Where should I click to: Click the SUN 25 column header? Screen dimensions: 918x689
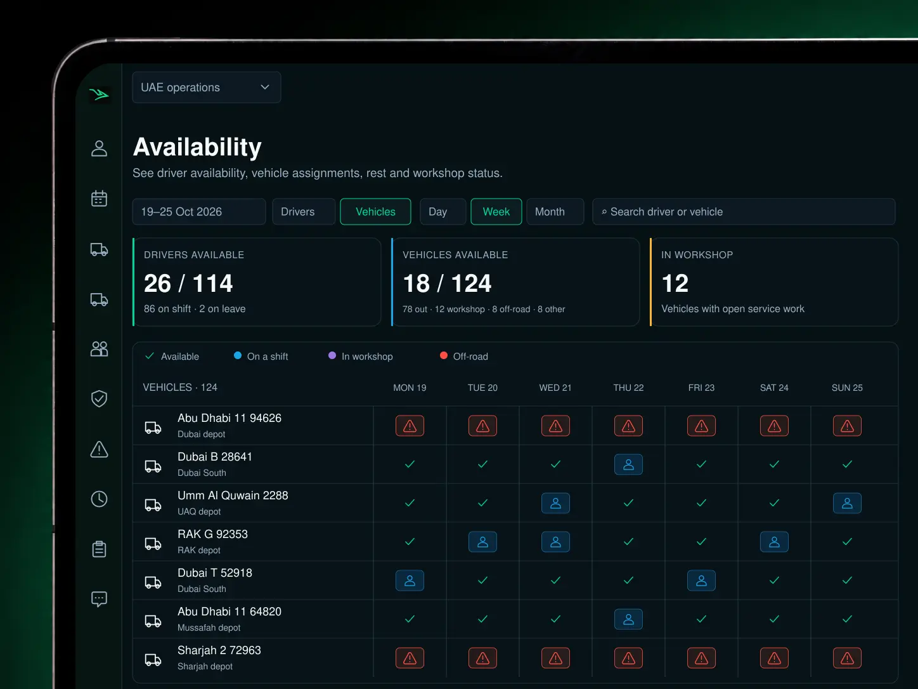tap(847, 388)
